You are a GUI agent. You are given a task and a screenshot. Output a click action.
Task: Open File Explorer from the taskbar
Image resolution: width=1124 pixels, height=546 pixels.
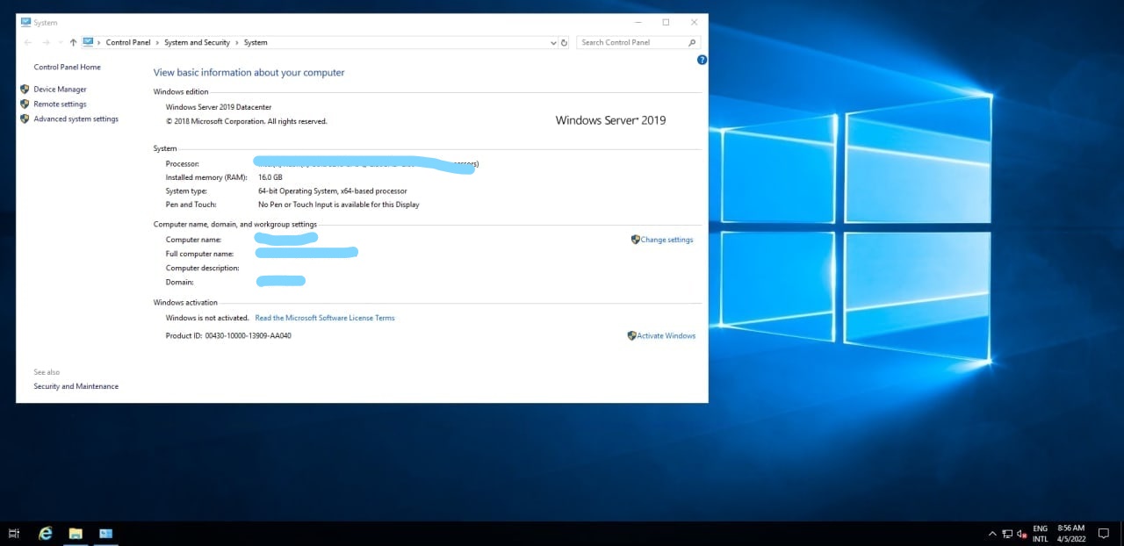pos(76,533)
